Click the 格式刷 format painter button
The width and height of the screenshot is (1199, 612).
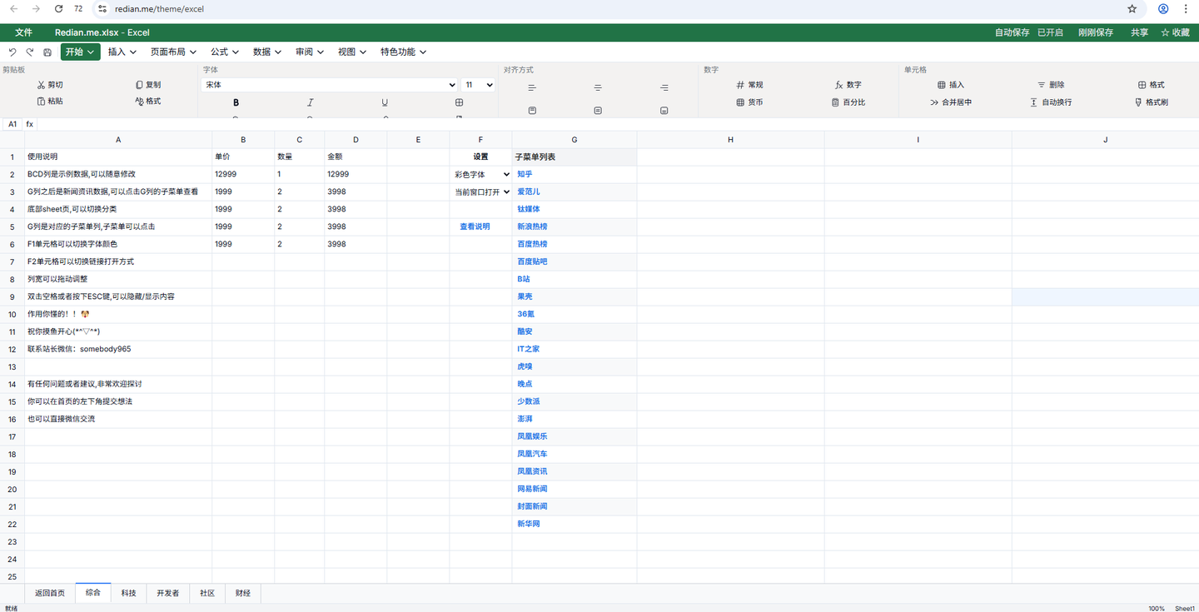pos(1152,102)
